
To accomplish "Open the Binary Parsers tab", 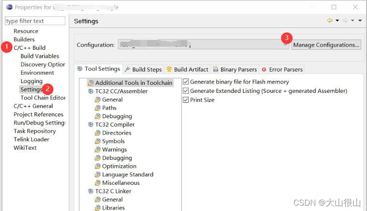I will [235, 69].
